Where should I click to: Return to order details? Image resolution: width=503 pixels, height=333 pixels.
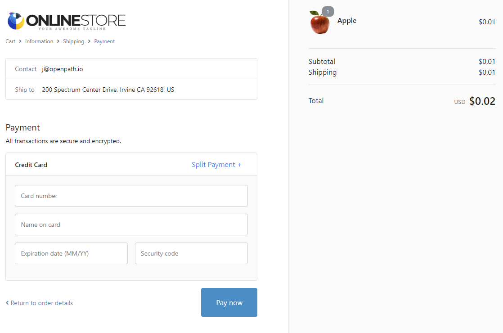(x=39, y=303)
